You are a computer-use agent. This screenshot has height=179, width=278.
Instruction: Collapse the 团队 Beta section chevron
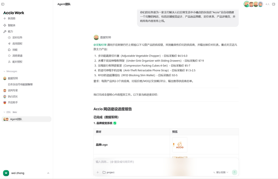(x=4, y=112)
